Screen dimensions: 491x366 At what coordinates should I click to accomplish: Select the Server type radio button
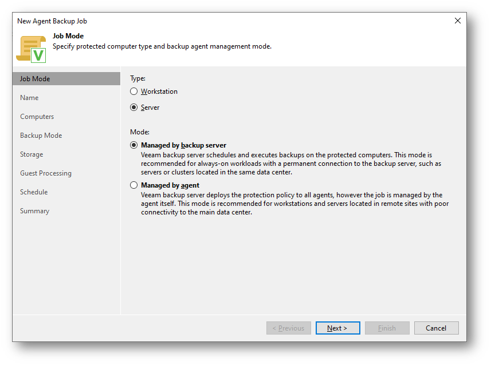(134, 108)
